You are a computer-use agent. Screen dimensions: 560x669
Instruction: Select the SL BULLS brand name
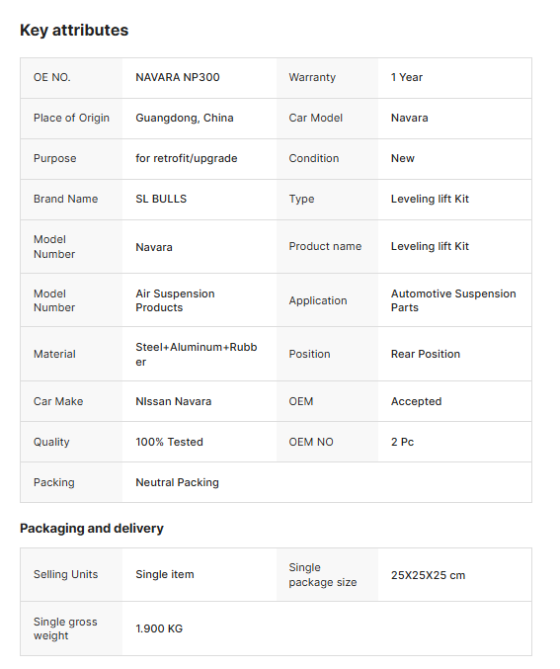161,199
